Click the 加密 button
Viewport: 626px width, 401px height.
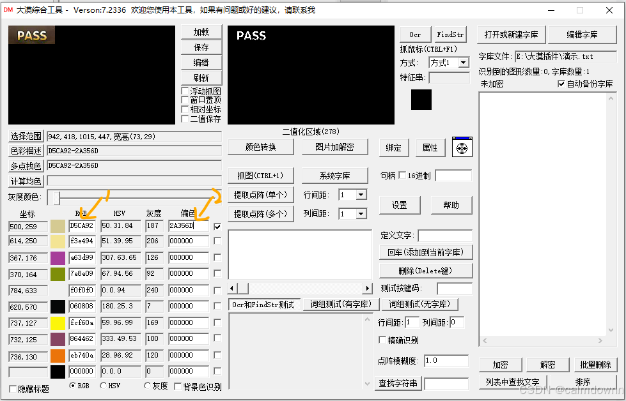pos(500,365)
